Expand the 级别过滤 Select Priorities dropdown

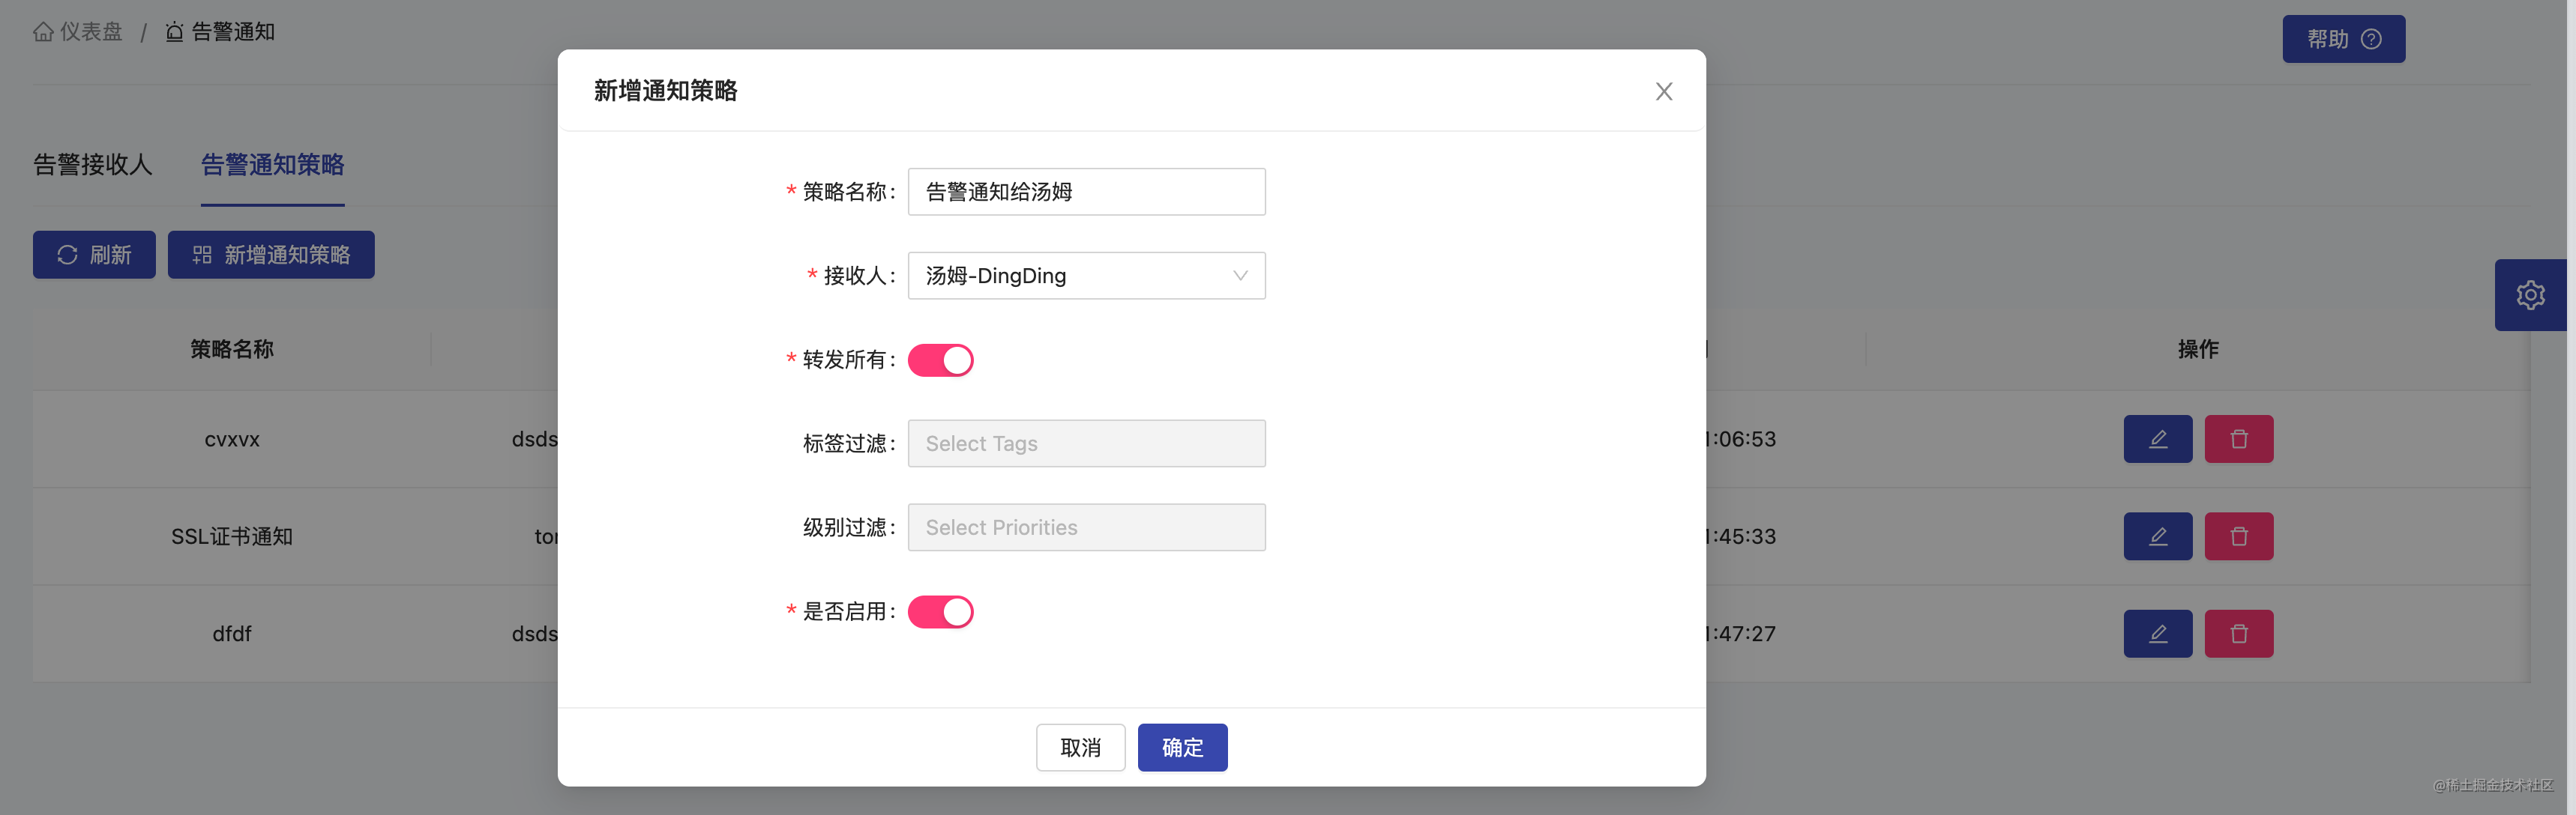pyautogui.click(x=1088, y=527)
